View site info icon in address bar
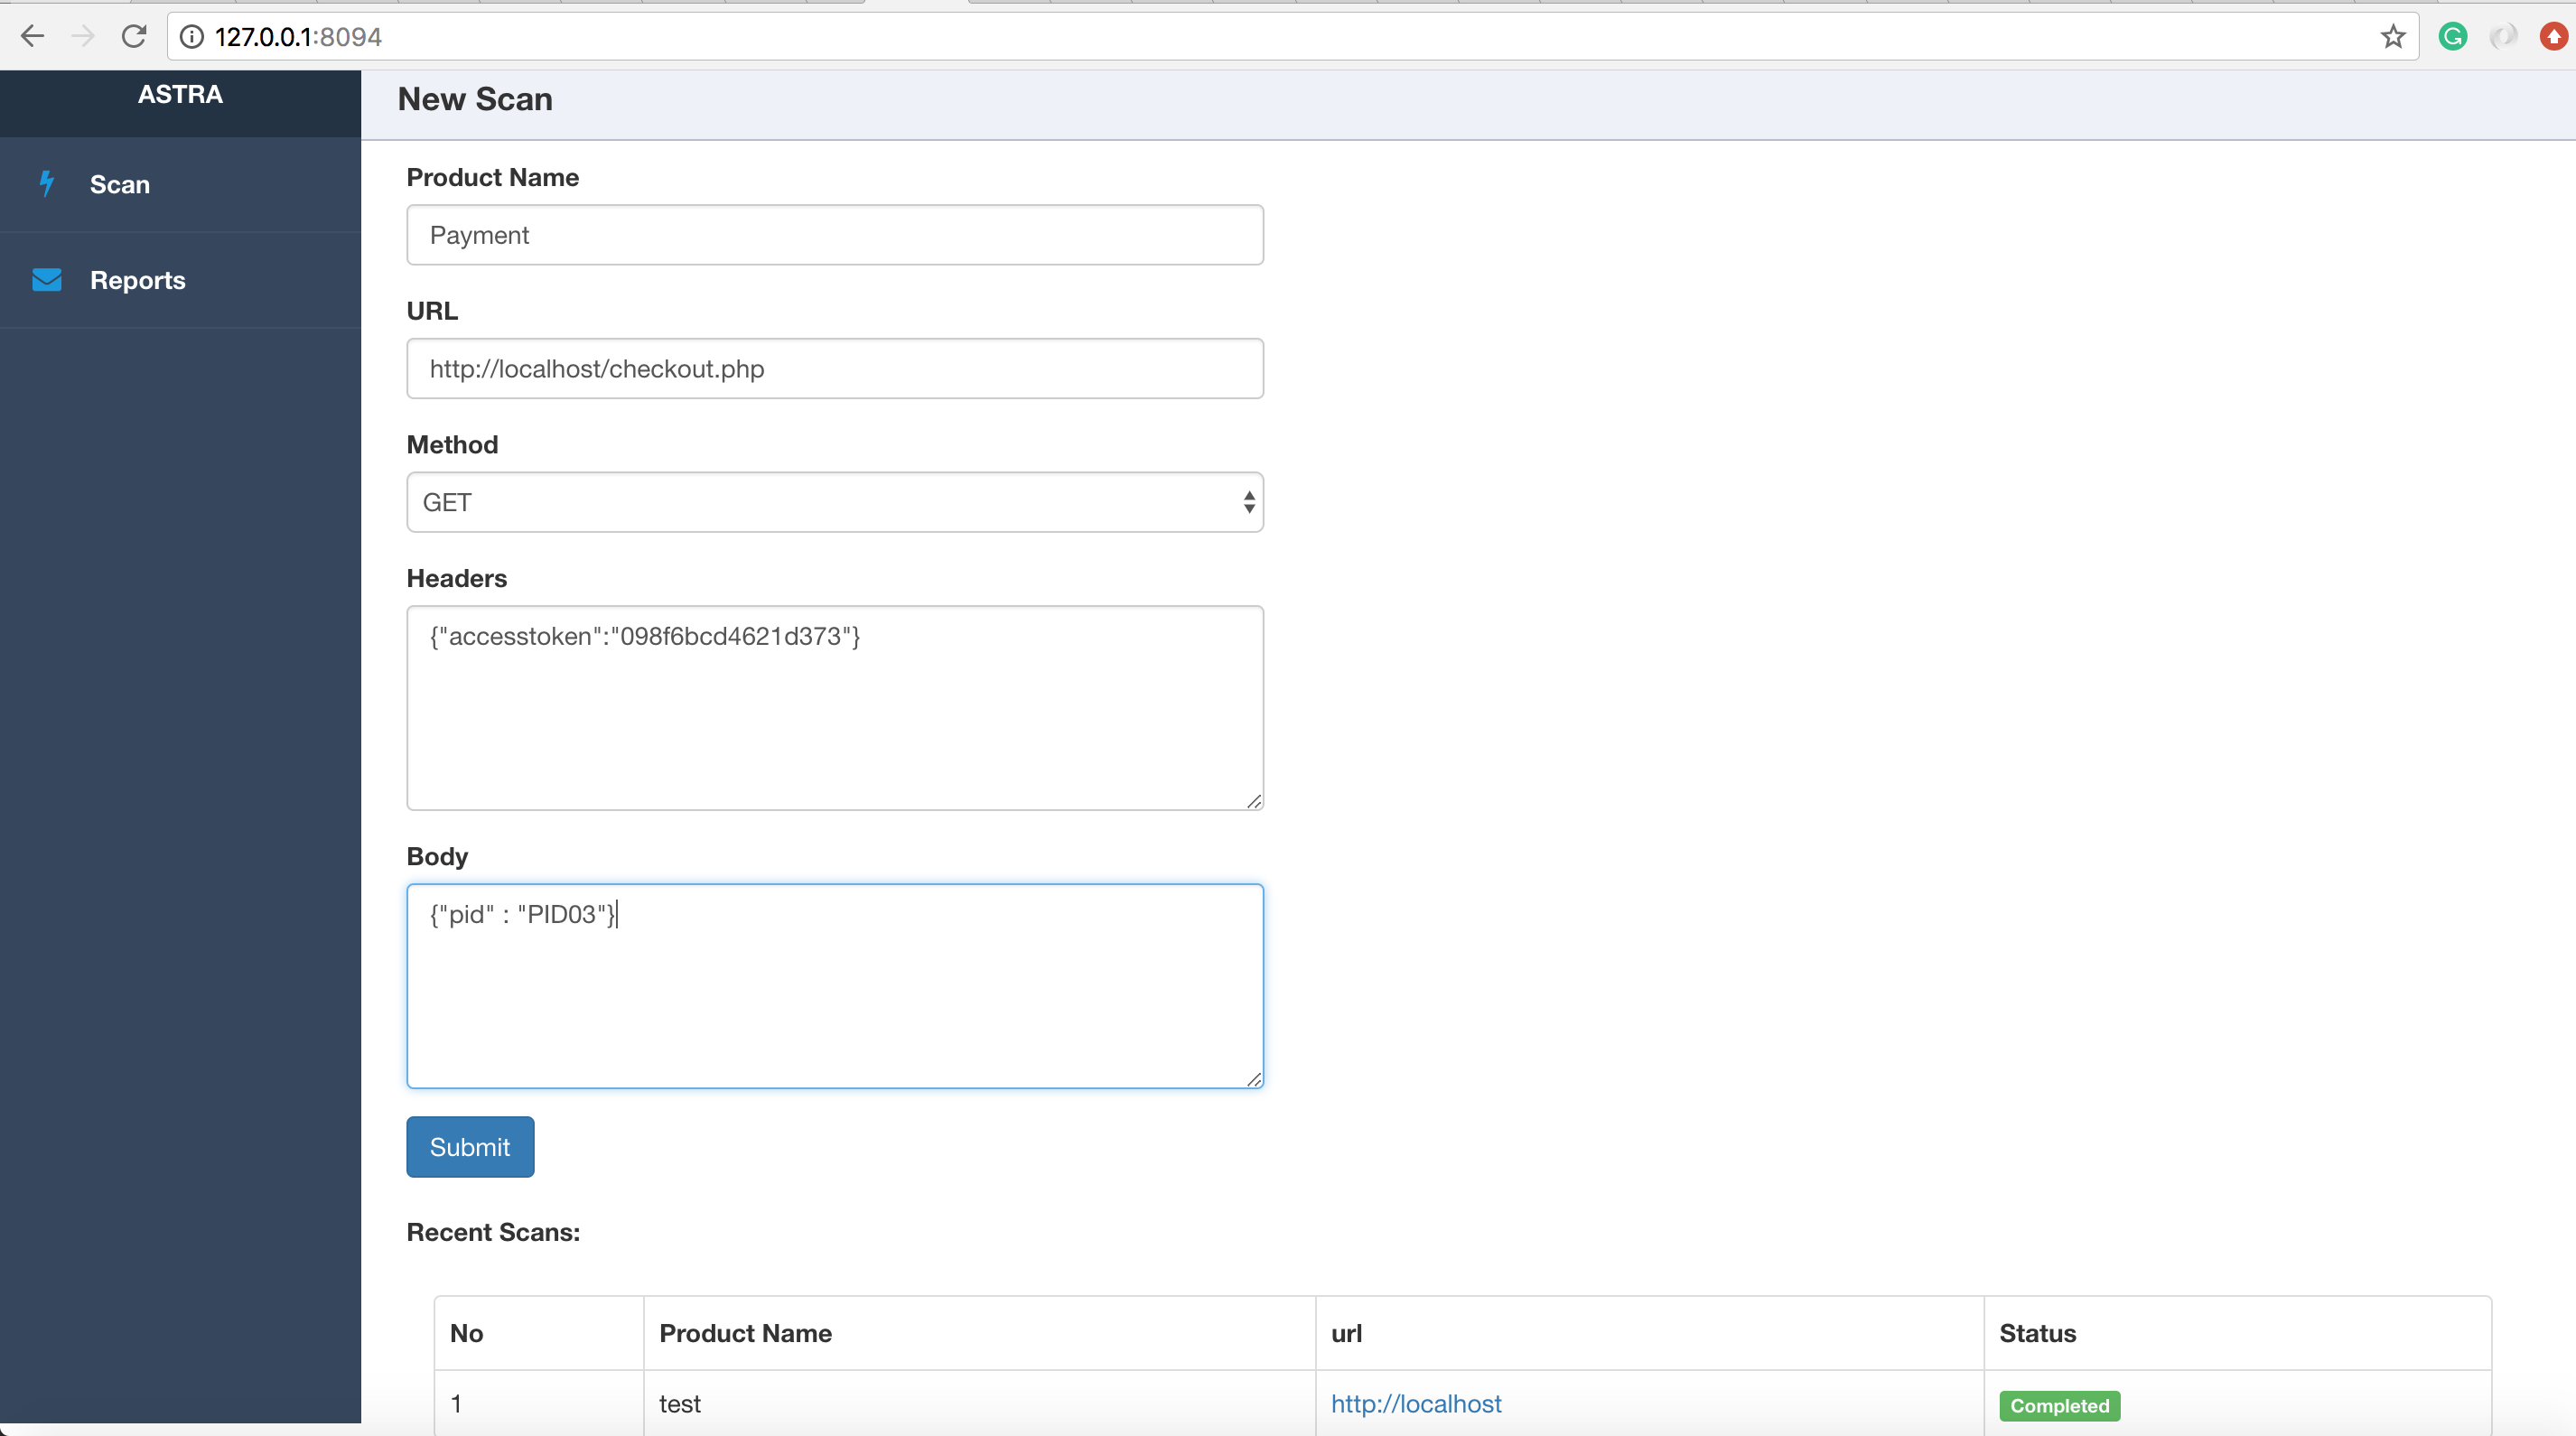 click(192, 37)
